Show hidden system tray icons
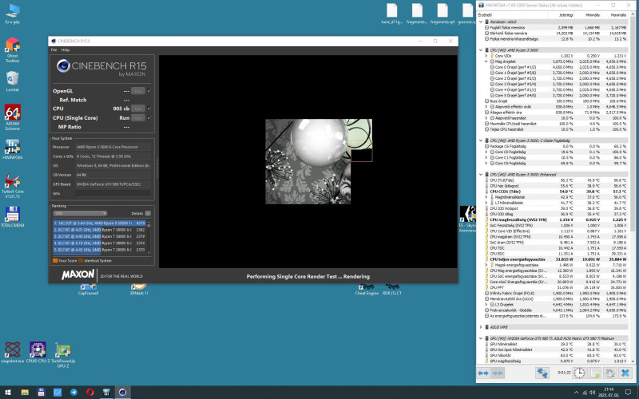 pos(576,392)
